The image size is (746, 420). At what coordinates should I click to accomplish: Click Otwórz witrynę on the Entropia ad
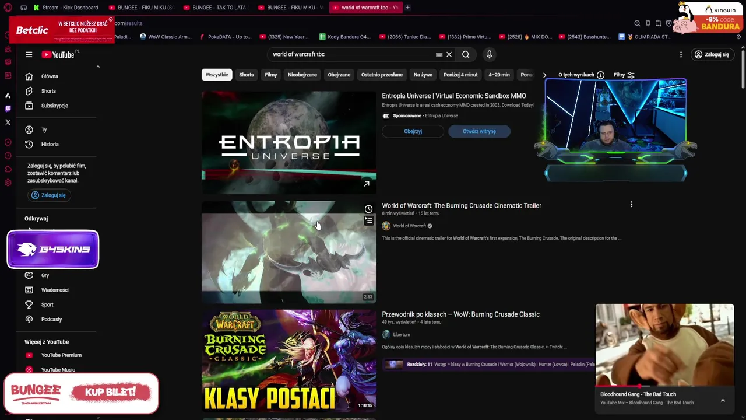(479, 131)
